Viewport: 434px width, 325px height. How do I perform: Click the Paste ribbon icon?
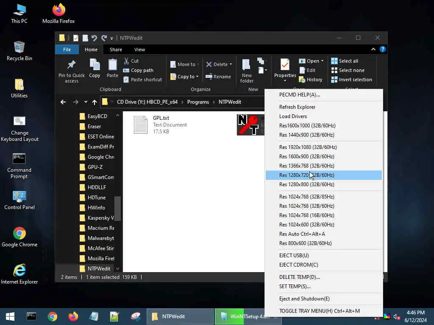point(112,68)
